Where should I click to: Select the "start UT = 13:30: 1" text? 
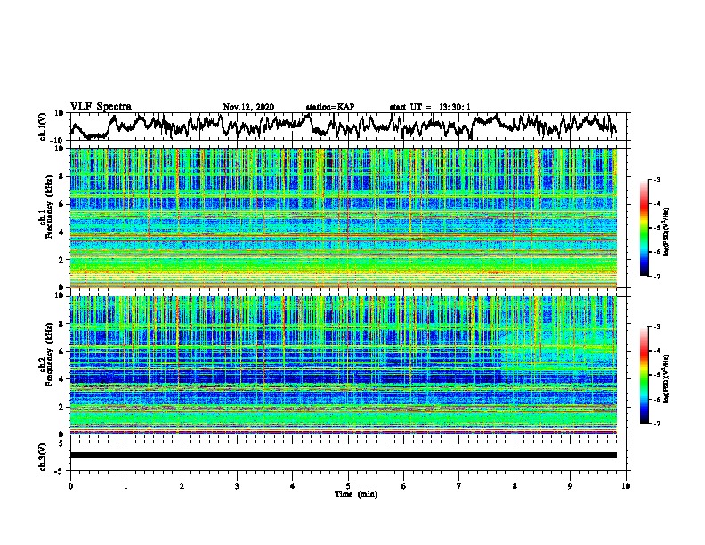(430, 107)
